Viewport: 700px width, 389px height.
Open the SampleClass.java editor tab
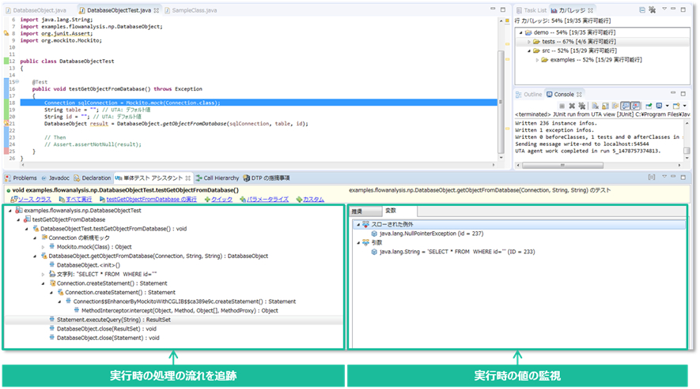click(191, 10)
